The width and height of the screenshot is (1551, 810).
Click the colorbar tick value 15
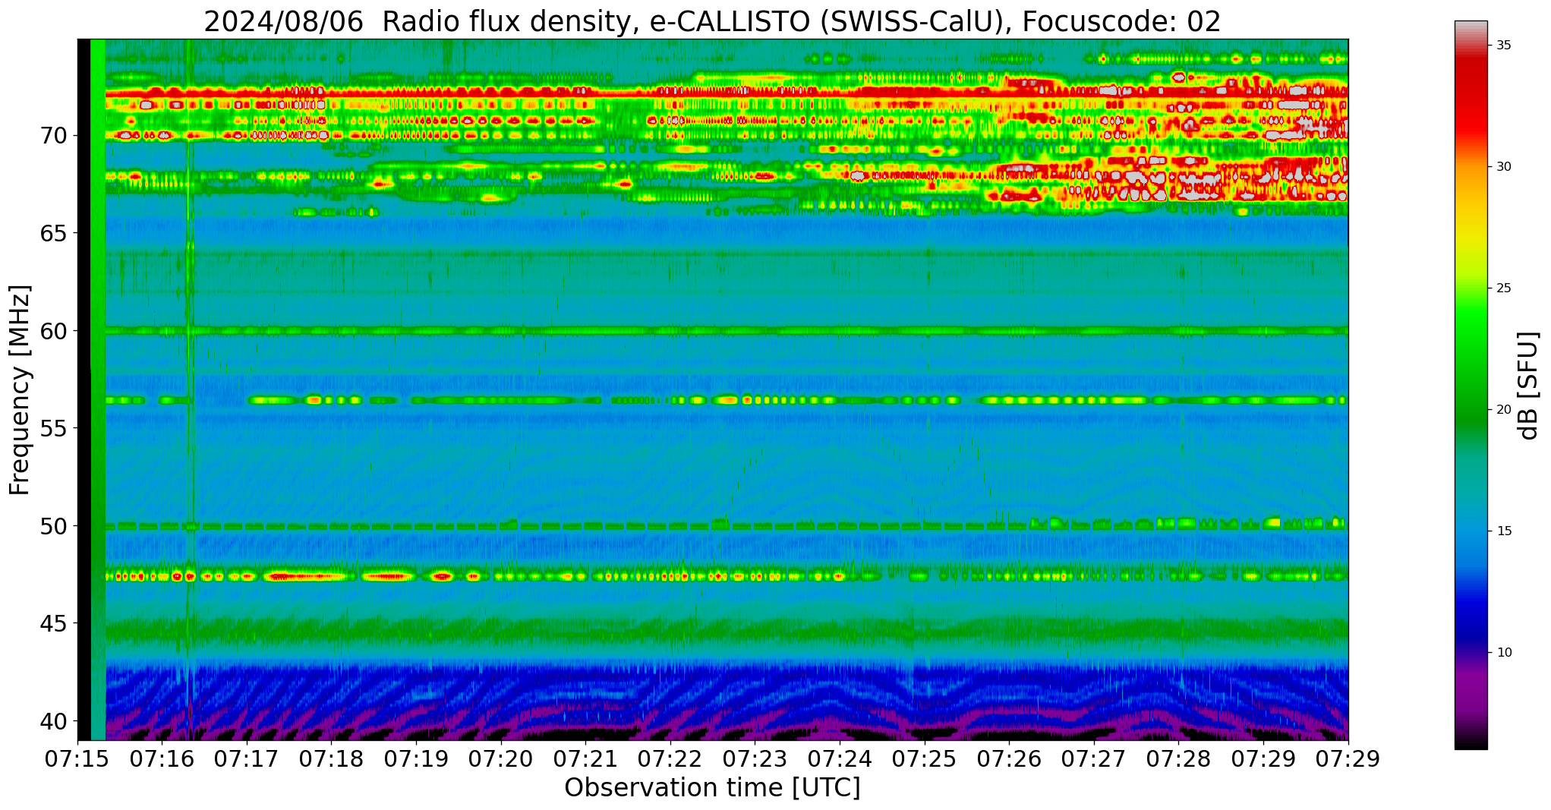(x=1503, y=531)
